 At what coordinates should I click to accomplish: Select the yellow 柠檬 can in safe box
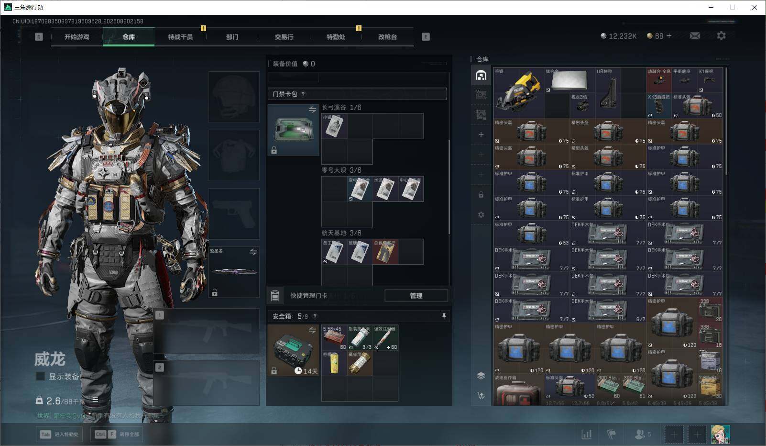[x=334, y=363]
